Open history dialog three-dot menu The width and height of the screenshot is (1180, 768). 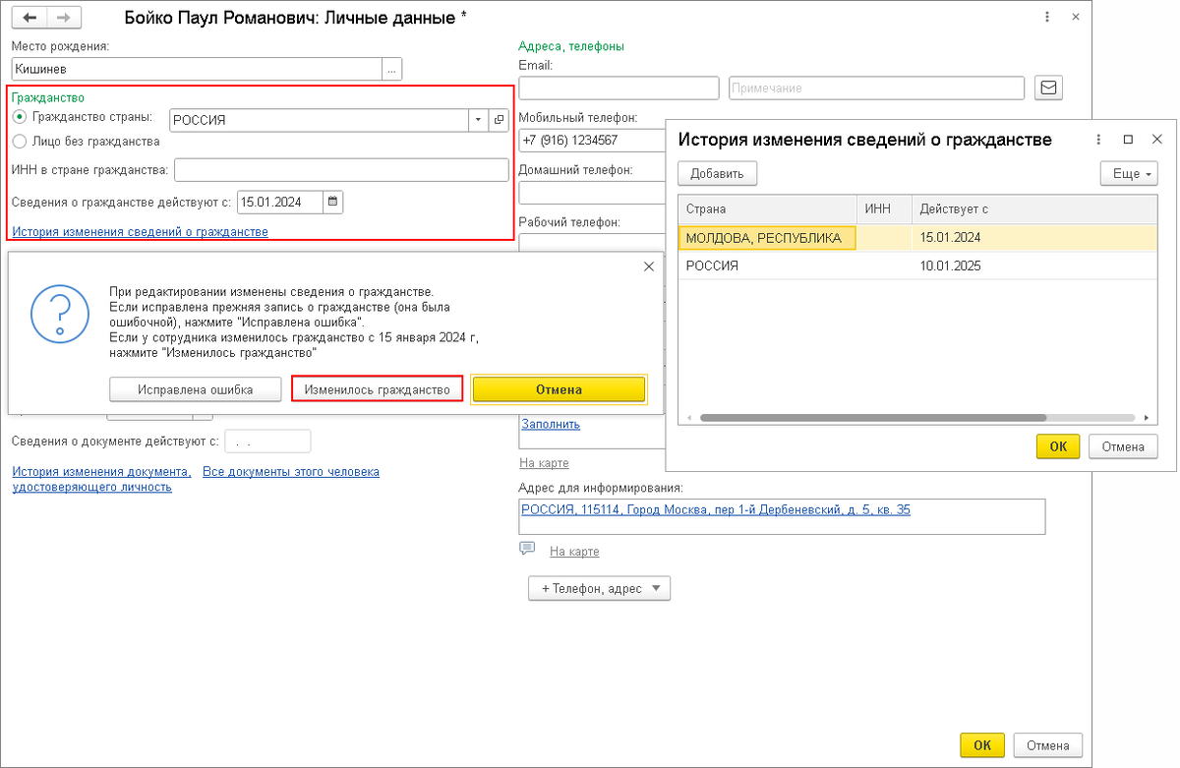click(1097, 140)
